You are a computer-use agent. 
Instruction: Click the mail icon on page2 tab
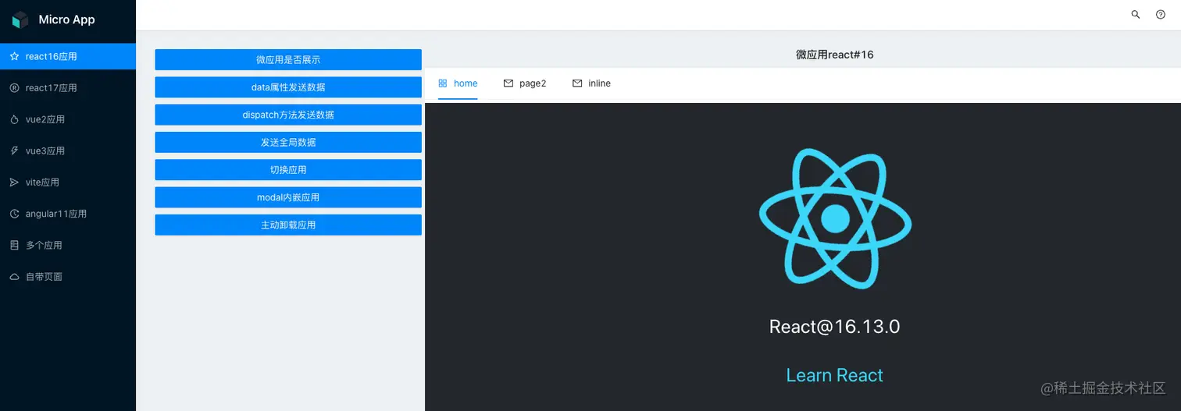click(508, 83)
